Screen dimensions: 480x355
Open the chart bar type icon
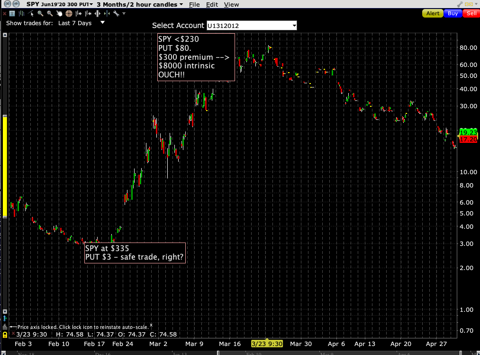coord(21,13)
